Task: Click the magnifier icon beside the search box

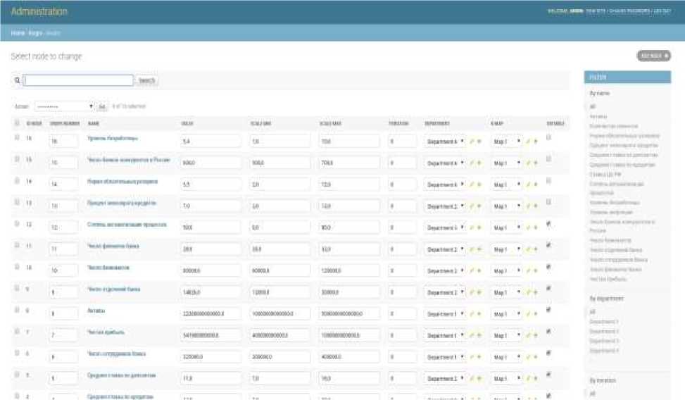Action: point(18,81)
